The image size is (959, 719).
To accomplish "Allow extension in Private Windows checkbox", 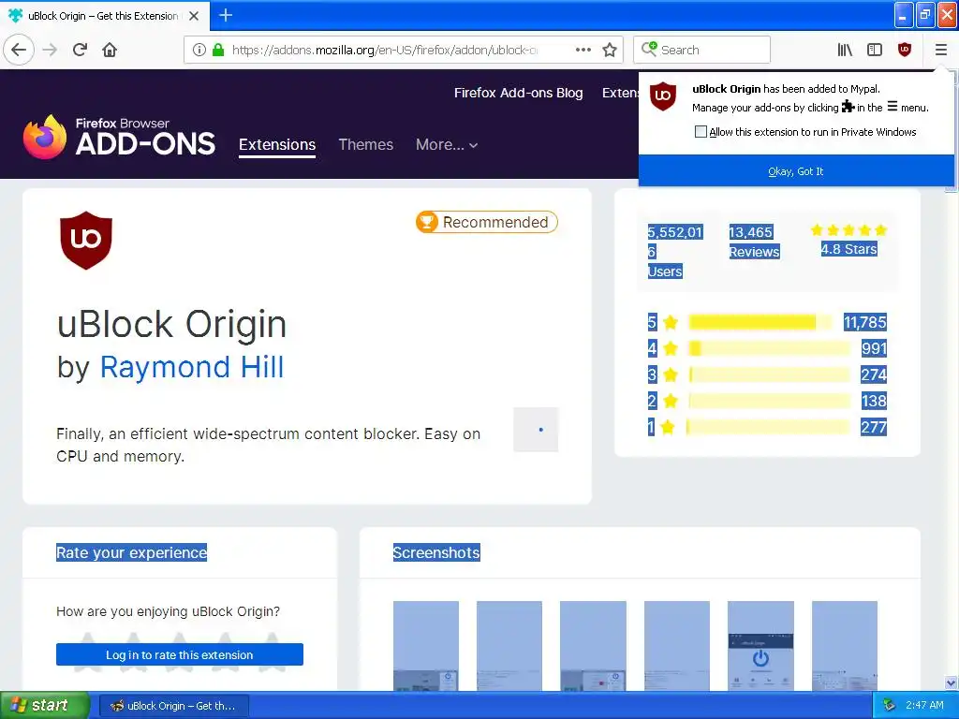I will click(701, 131).
